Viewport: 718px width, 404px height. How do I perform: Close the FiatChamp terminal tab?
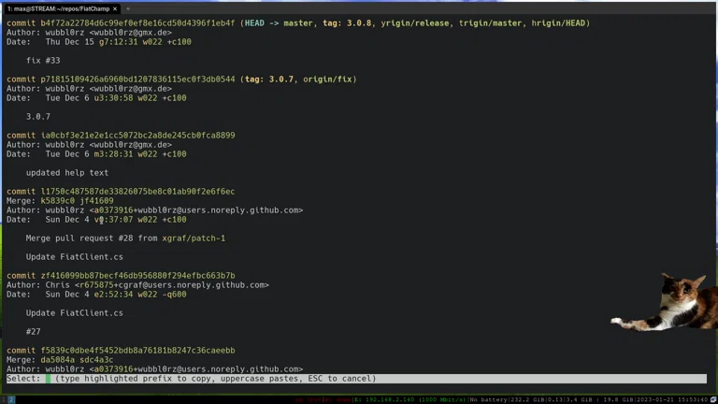[115, 8]
